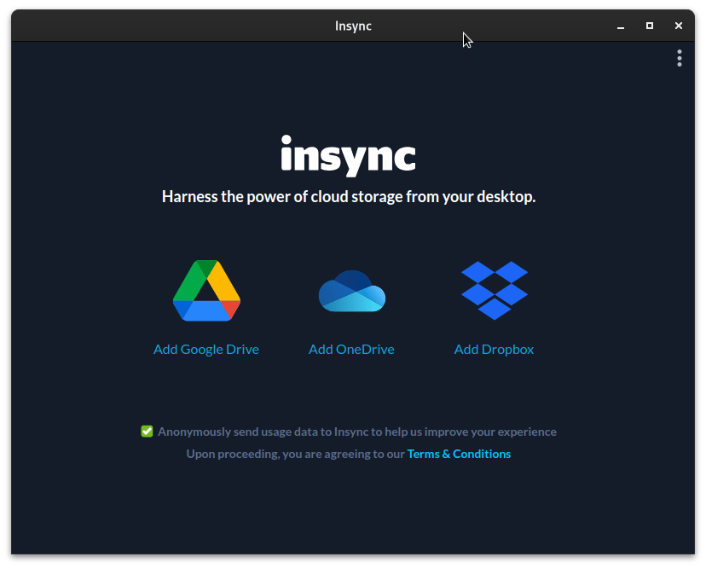Select the Add OneDrive link
This screenshot has height=568, width=706.
pos(351,349)
